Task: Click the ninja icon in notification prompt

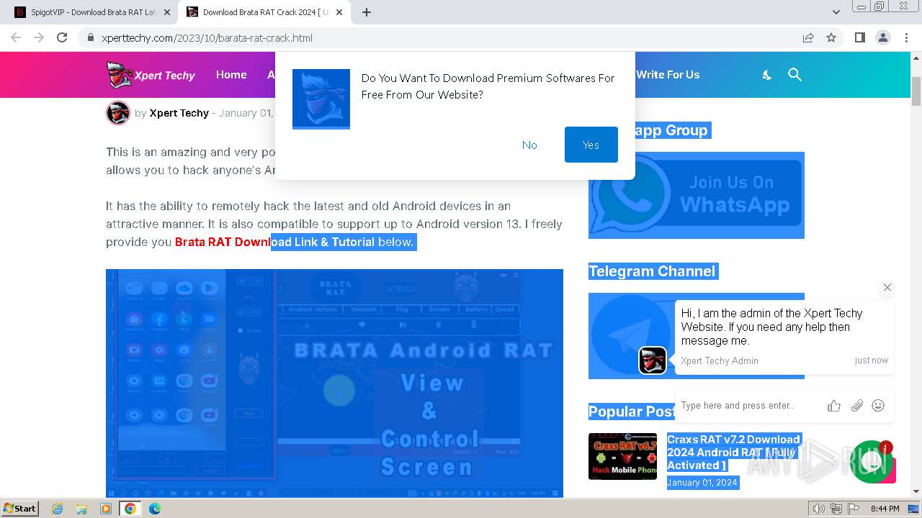Action: point(321,99)
